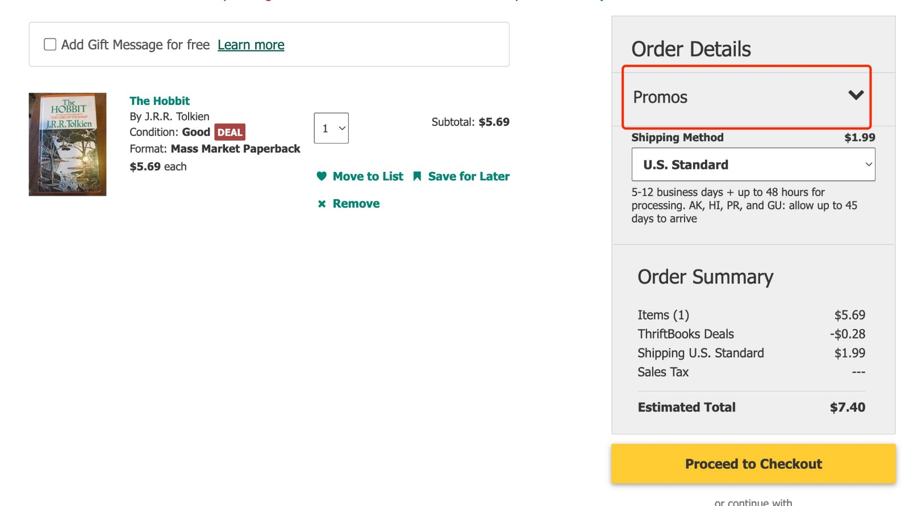Open the U.S. Standard shipping dropdown

753,165
